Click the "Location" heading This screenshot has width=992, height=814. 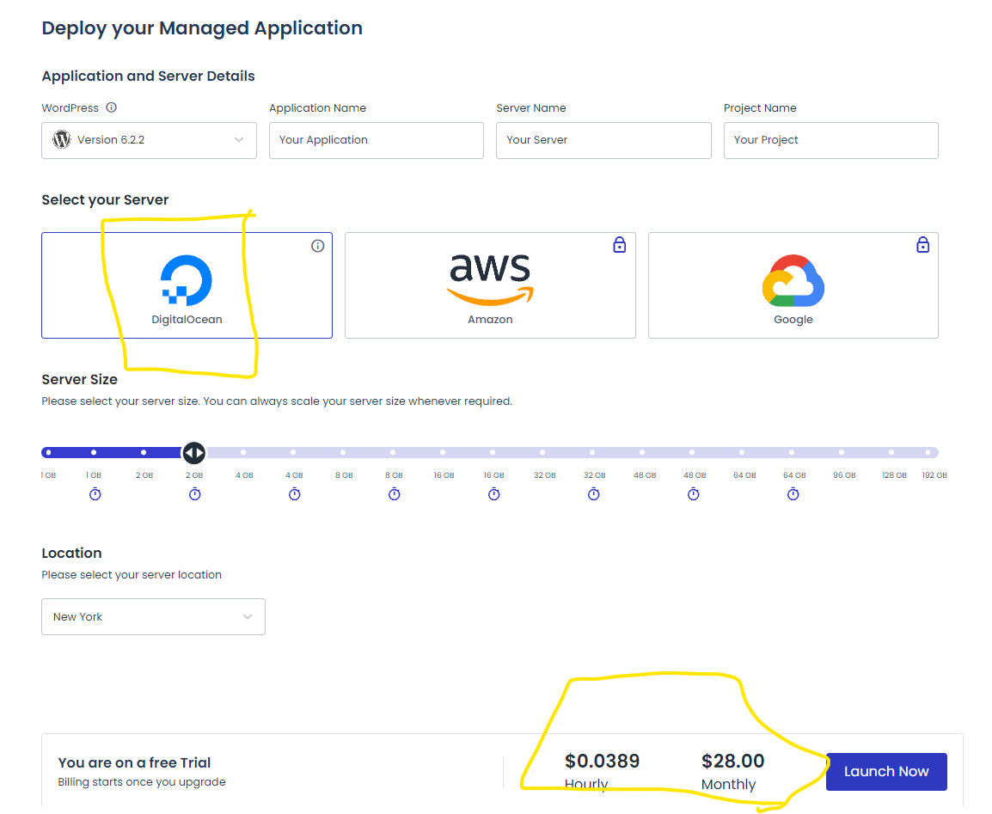[71, 553]
